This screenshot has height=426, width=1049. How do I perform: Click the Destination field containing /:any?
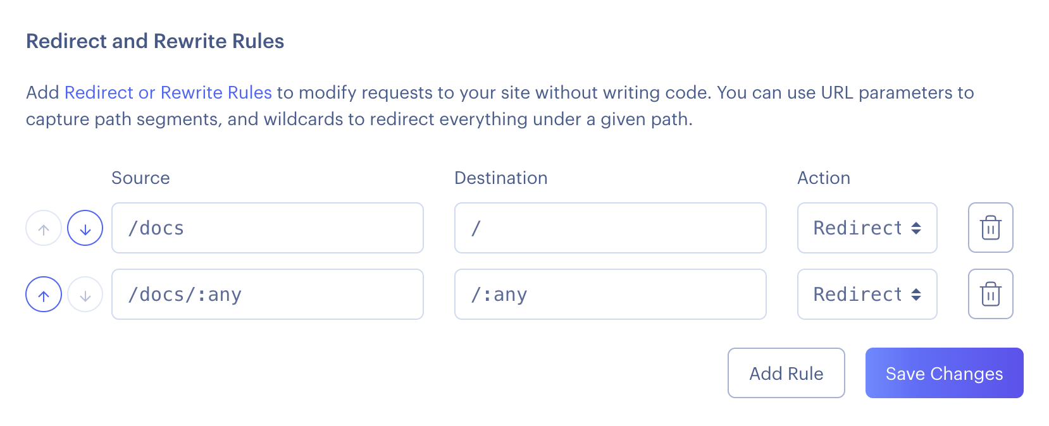609,294
